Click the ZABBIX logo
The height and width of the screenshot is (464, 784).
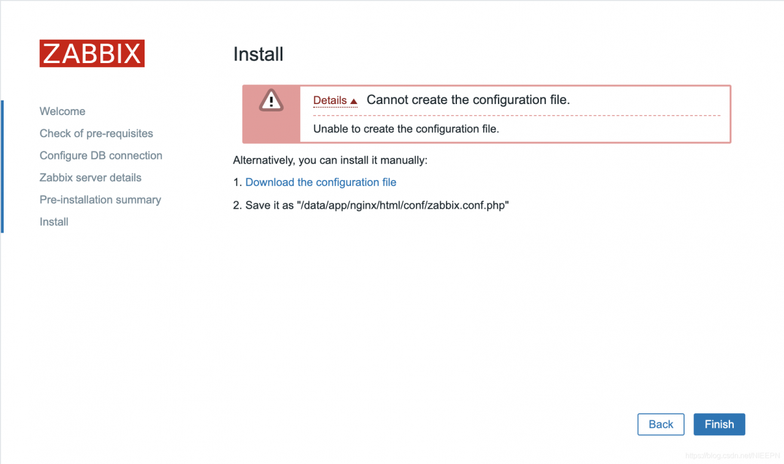click(x=92, y=53)
